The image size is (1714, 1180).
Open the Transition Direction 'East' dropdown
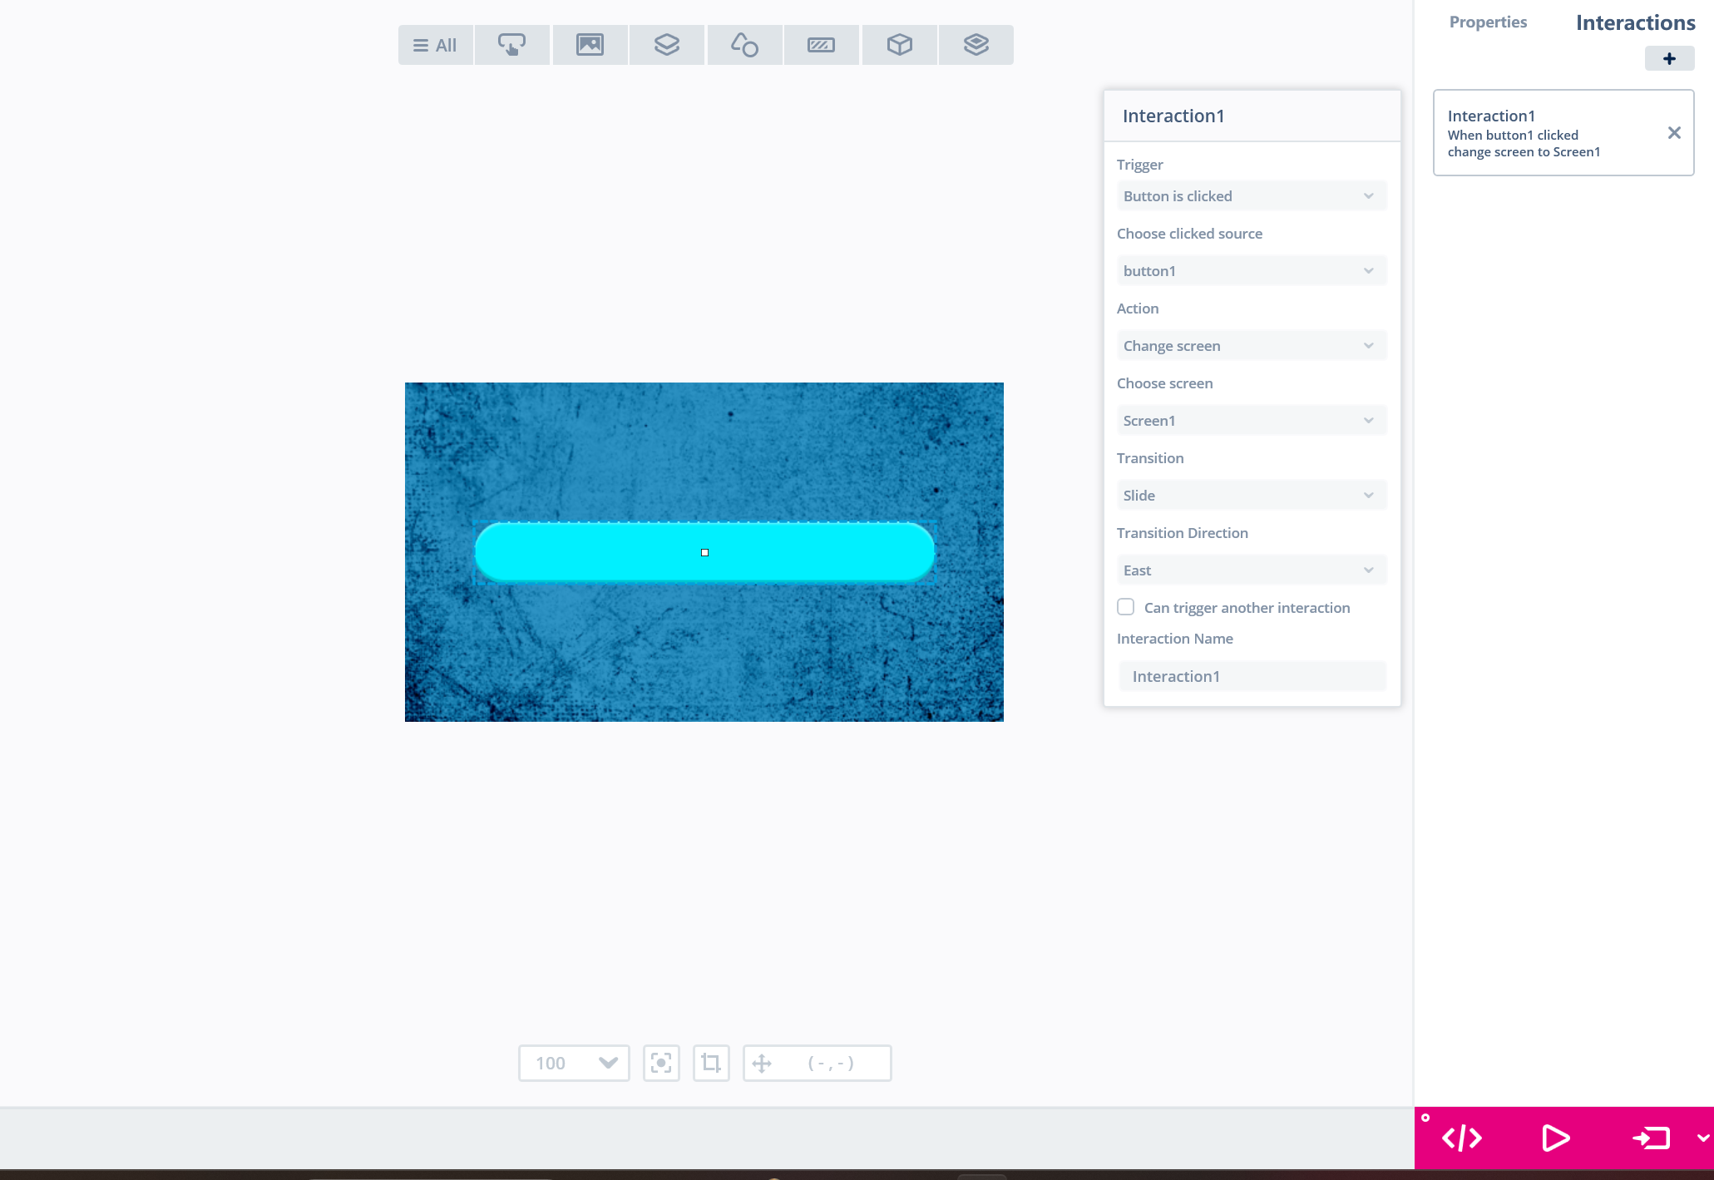pyautogui.click(x=1251, y=570)
